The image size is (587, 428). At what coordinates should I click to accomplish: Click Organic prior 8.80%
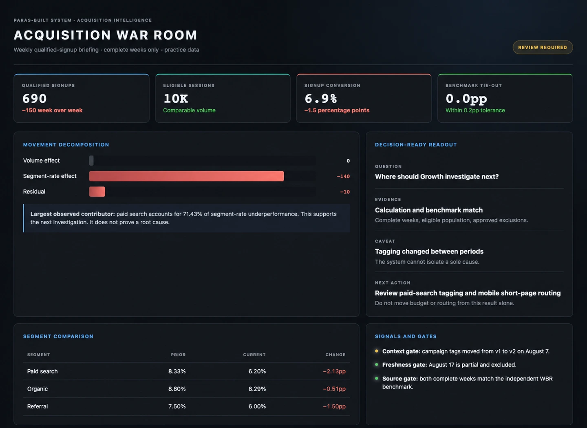pyautogui.click(x=177, y=389)
